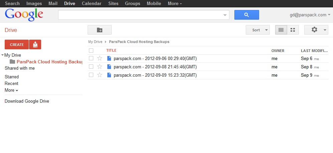Click the Drive heading link
The height and width of the screenshot is (153, 333).
11,30
